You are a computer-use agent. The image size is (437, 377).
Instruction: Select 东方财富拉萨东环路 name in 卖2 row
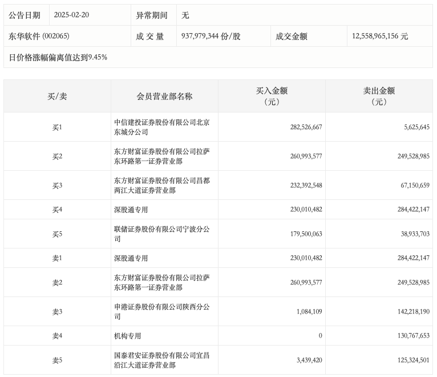point(161,282)
